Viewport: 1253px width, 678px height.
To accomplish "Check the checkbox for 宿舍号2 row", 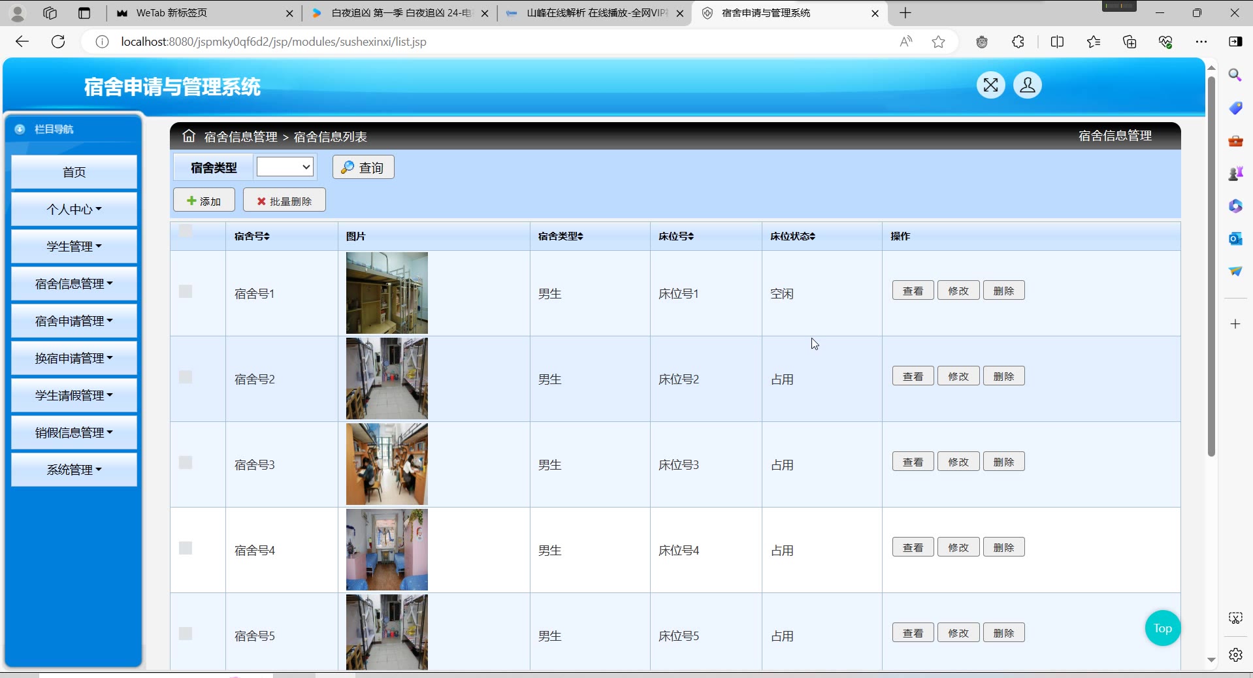I will pos(186,377).
